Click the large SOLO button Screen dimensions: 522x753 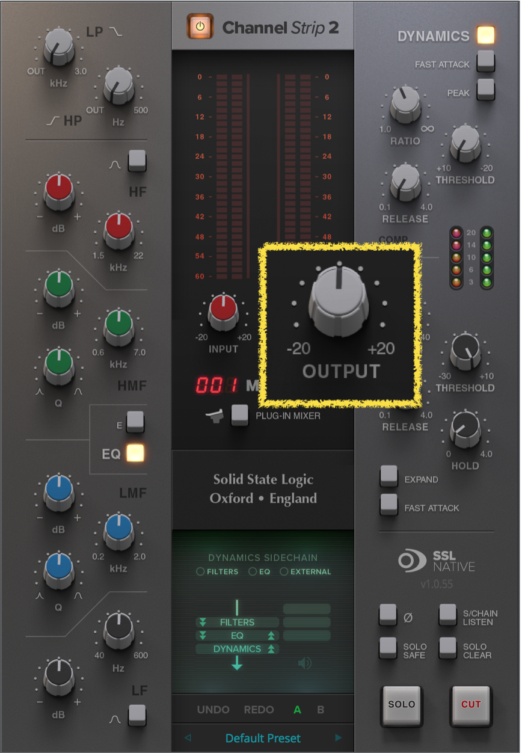pyautogui.click(x=402, y=705)
